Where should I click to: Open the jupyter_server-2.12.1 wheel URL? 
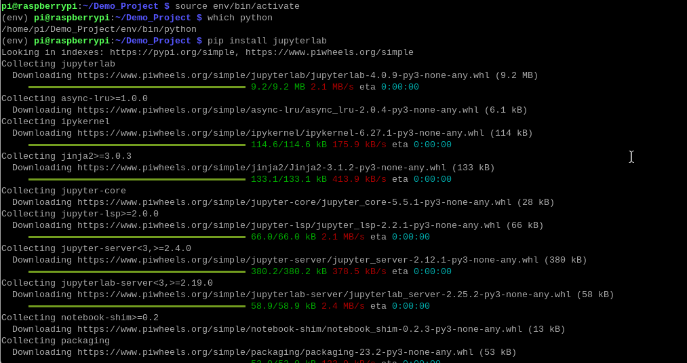coord(308,260)
